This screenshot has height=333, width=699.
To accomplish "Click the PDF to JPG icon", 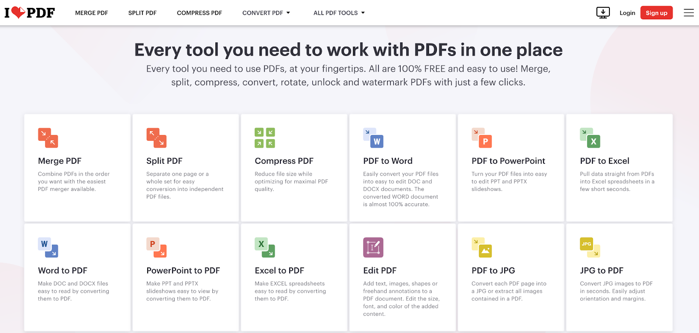I will point(482,247).
